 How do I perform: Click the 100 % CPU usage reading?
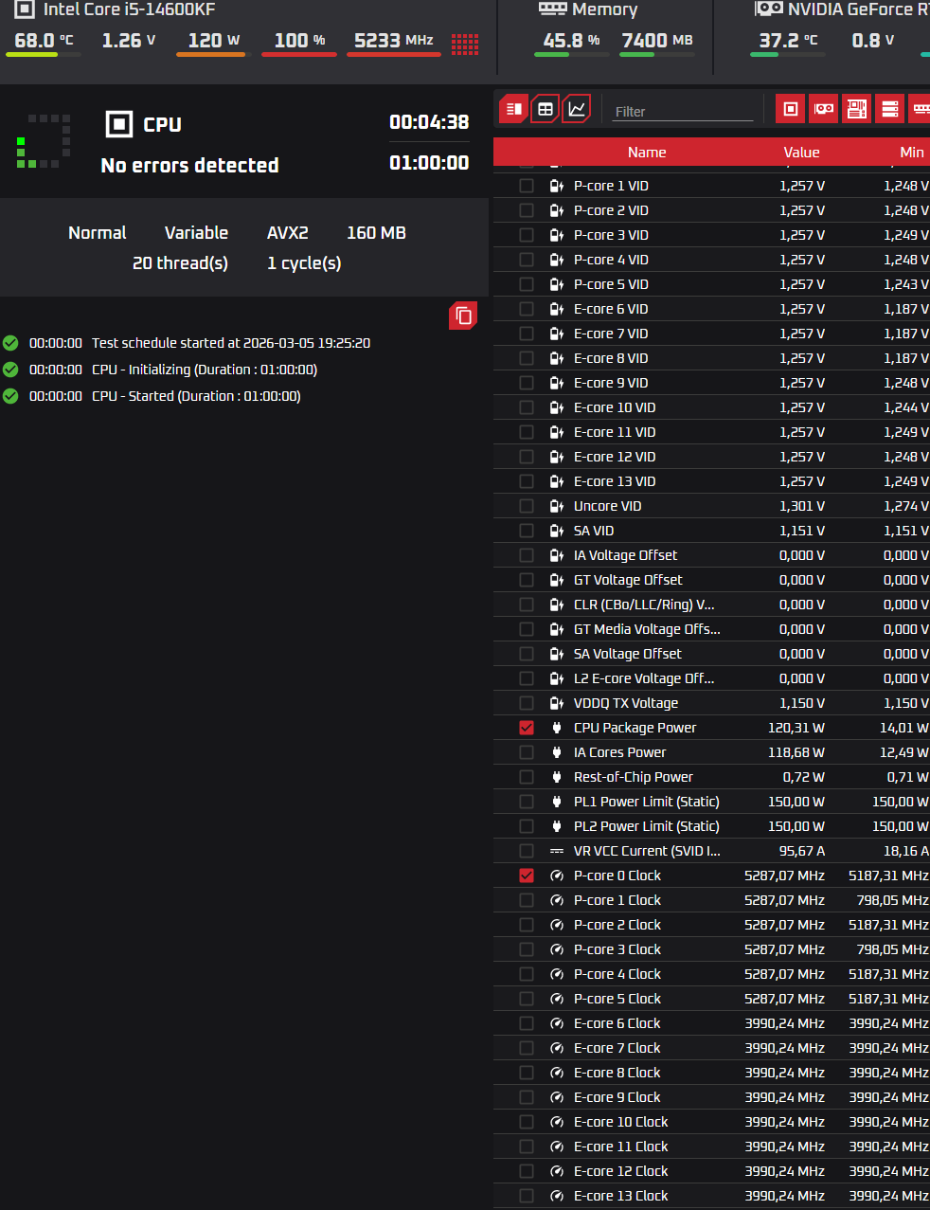tap(299, 41)
